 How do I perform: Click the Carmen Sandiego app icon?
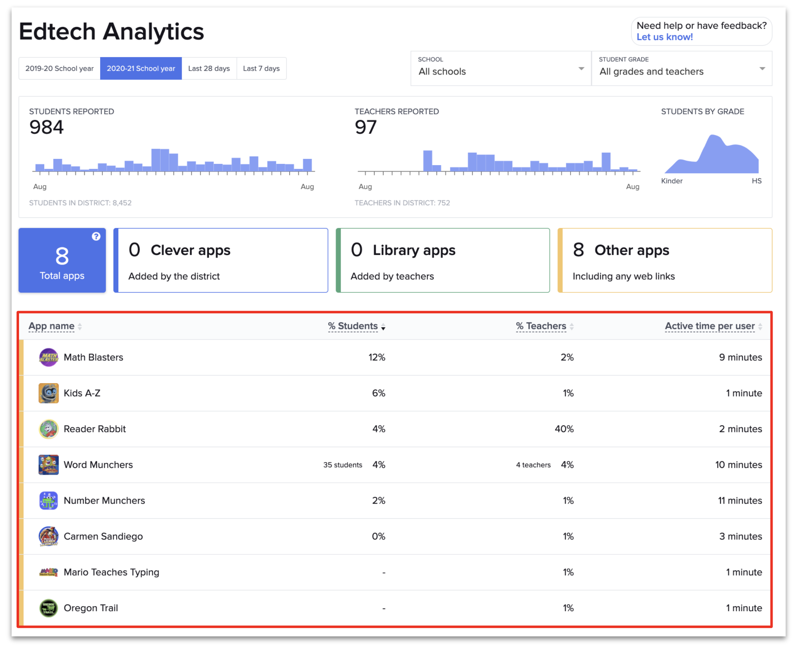point(48,536)
